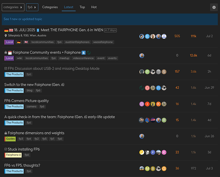Screen dimensions: 220x177
Task: Click the poster avatar on Fairphone dimensions row
Action: 142,136
